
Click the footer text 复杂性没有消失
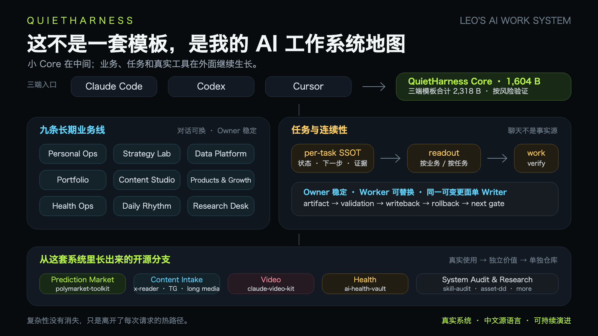tap(108, 321)
